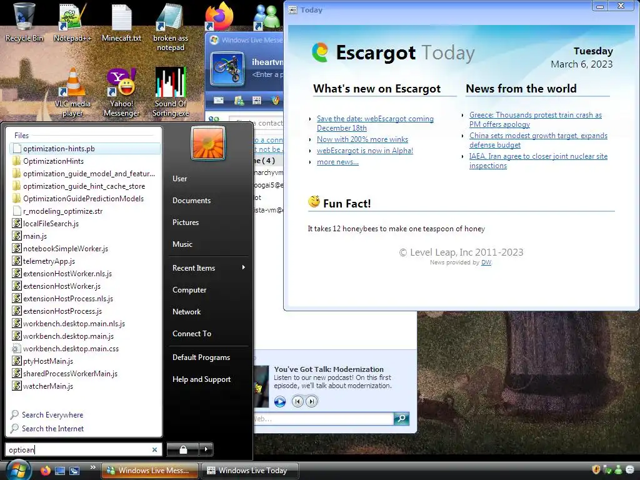
Task: Click the lock button in Start menu
Action: click(183, 449)
